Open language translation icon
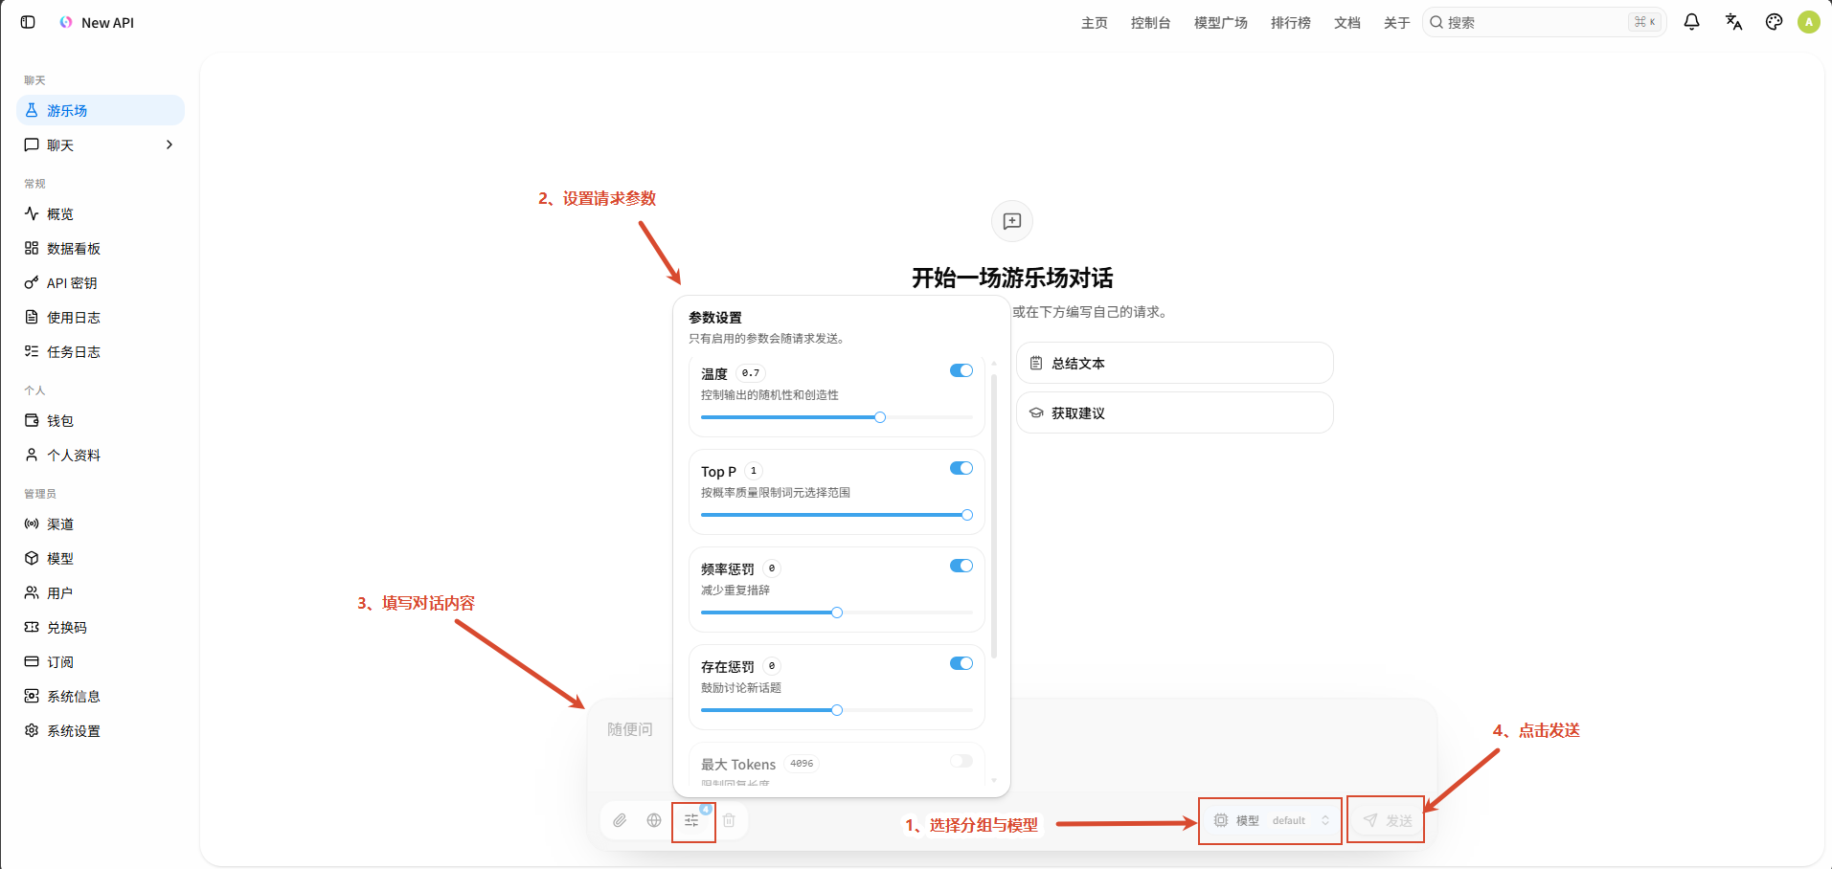The height and width of the screenshot is (869, 1832). (1733, 22)
